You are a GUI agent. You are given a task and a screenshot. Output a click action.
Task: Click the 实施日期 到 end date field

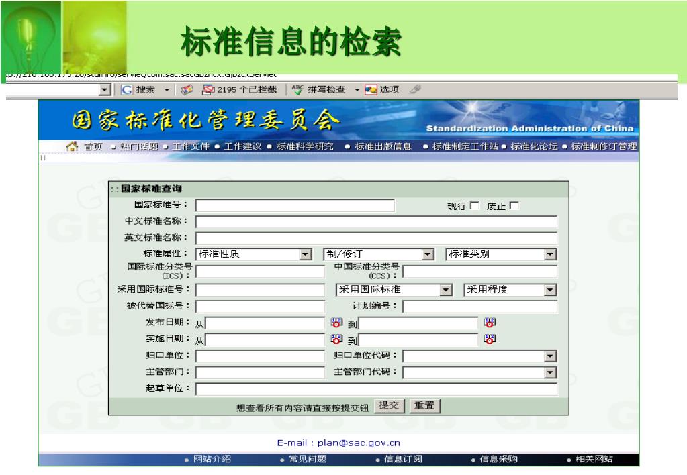point(418,340)
